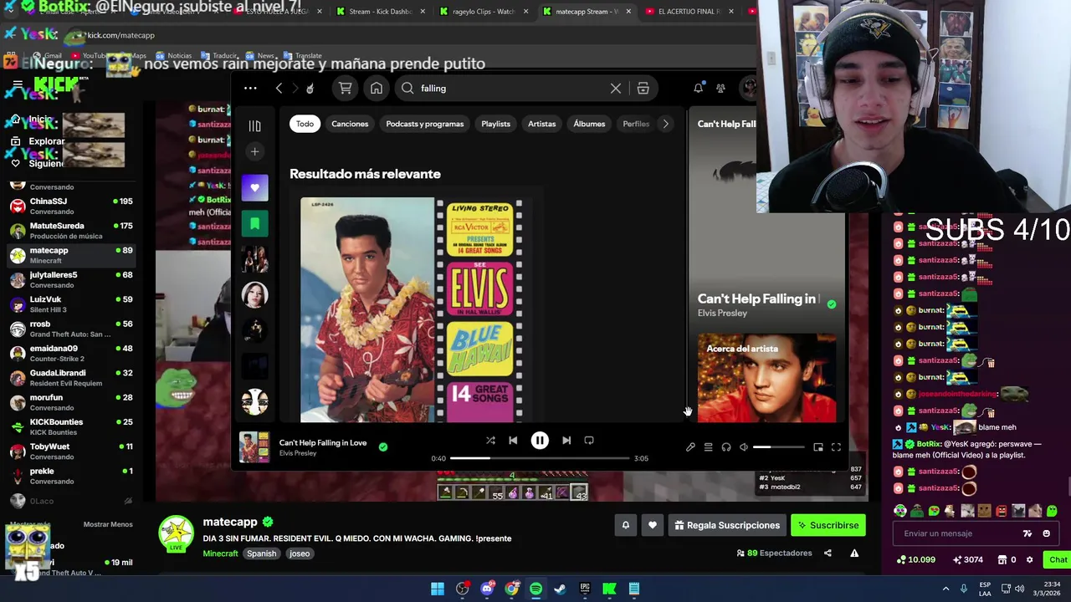Open connect to device headphones icon
The image size is (1071, 602).
726,447
